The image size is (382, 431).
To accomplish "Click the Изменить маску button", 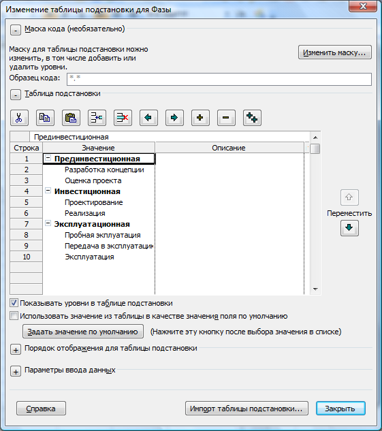I will tap(335, 52).
